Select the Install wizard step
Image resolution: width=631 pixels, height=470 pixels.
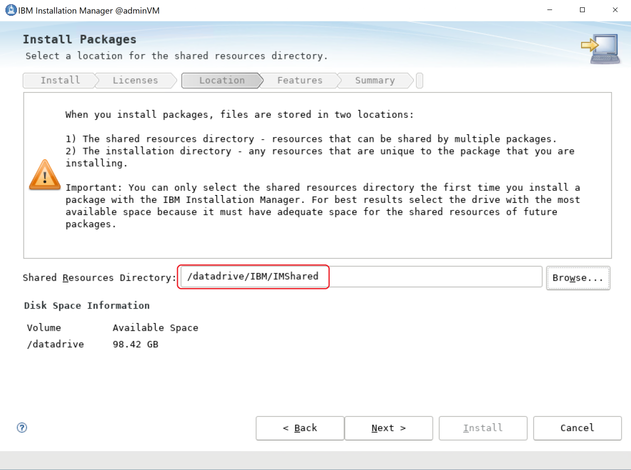(x=59, y=80)
